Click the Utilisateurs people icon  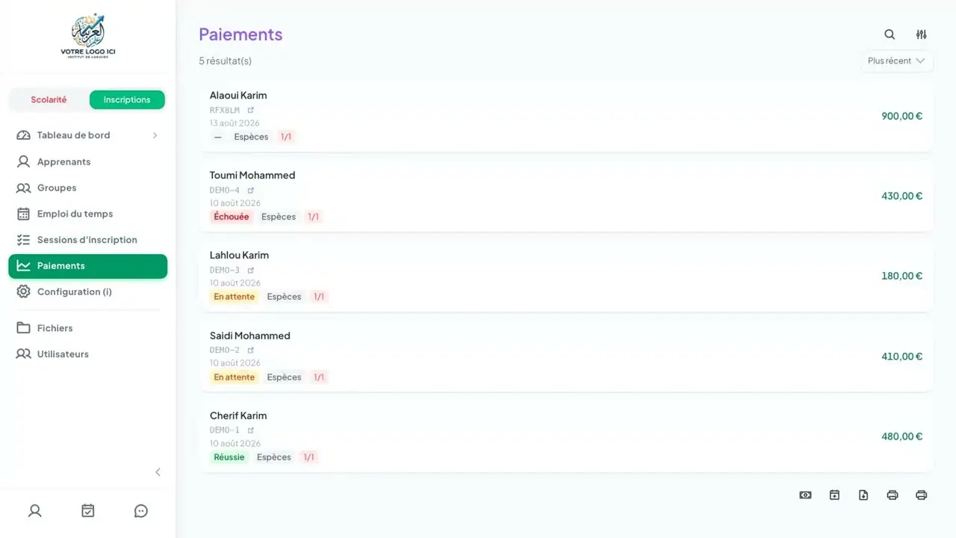(x=24, y=354)
